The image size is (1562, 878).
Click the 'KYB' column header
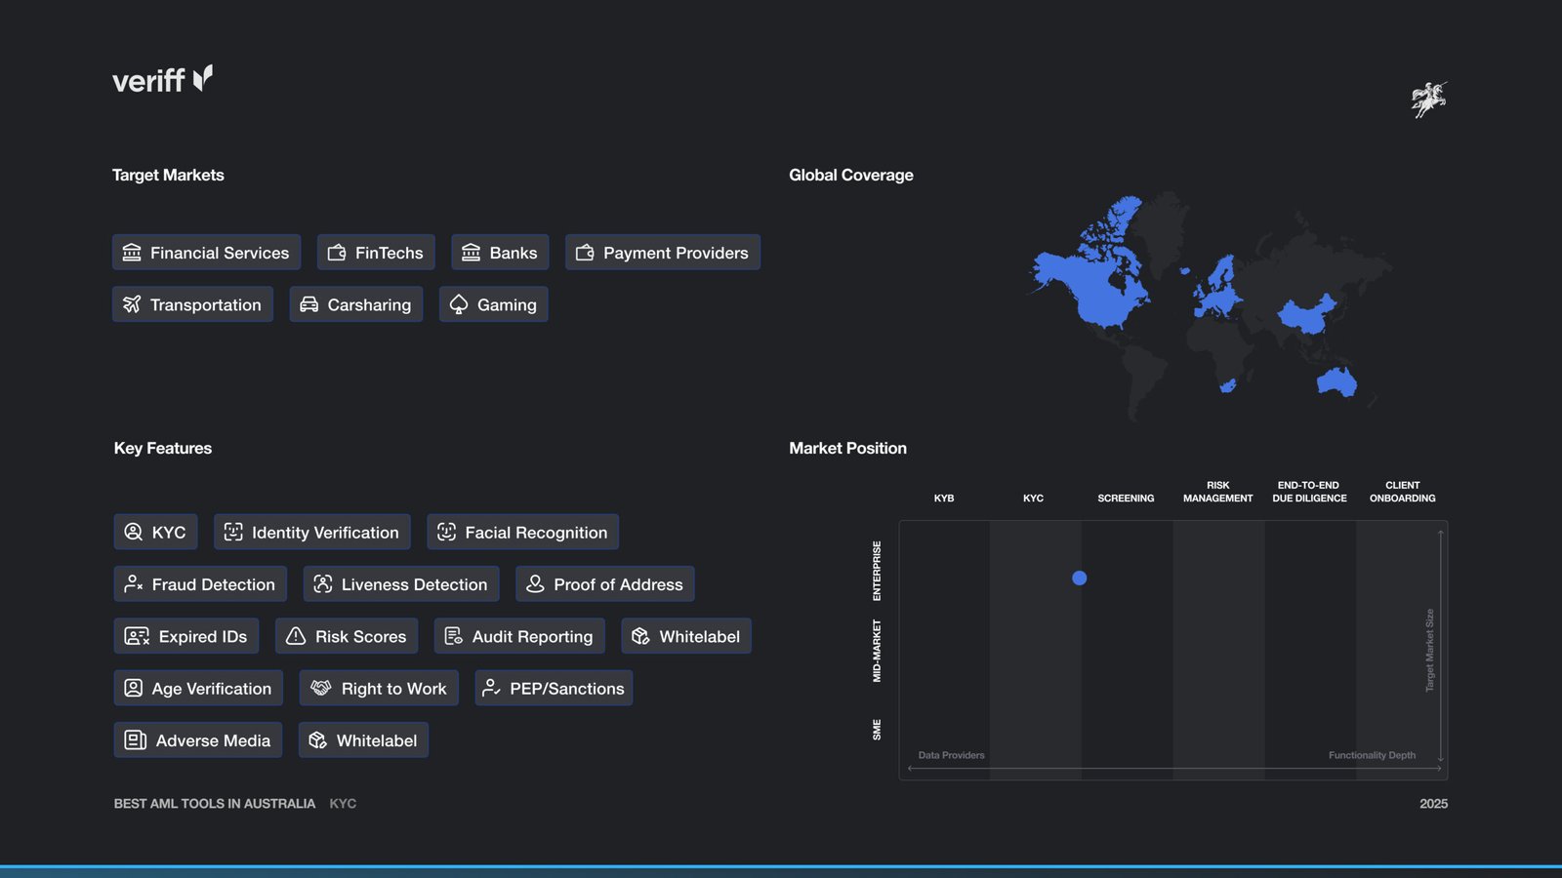click(x=944, y=499)
